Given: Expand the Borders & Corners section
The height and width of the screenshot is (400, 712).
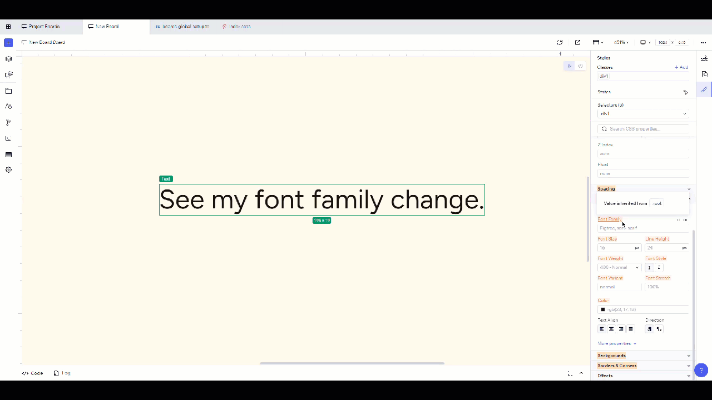Looking at the screenshot, I should (643, 366).
